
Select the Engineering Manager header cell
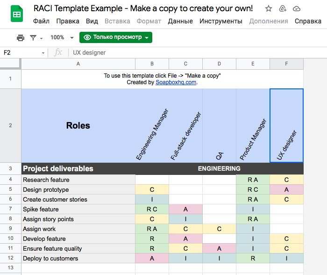point(152,125)
